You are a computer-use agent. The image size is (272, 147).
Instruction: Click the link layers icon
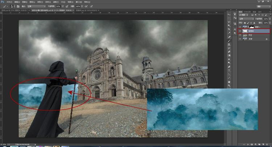244,144
